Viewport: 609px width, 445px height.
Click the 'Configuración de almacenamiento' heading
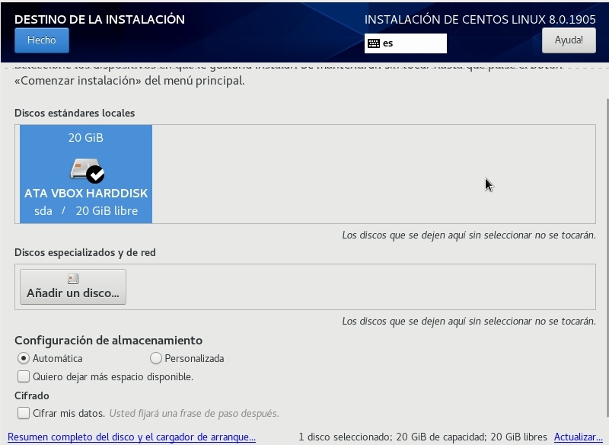108,341
